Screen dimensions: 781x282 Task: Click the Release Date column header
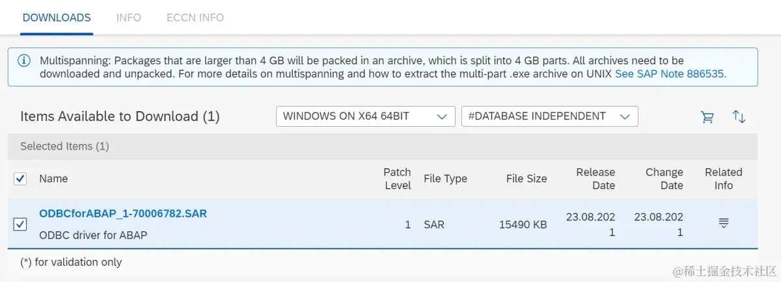pyautogui.click(x=595, y=179)
